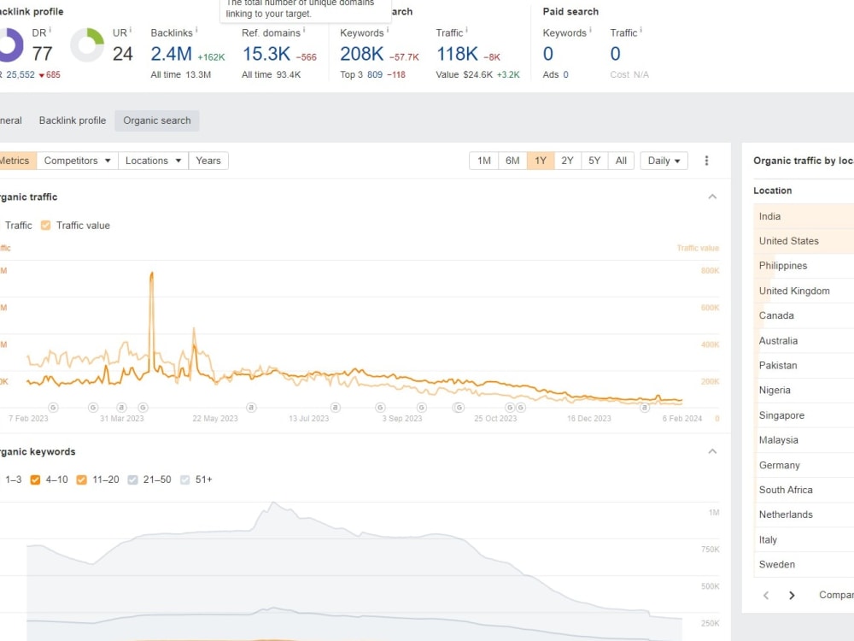Screen dimensions: 854x641
Task: Select Canada in the location list
Action: 804,315
